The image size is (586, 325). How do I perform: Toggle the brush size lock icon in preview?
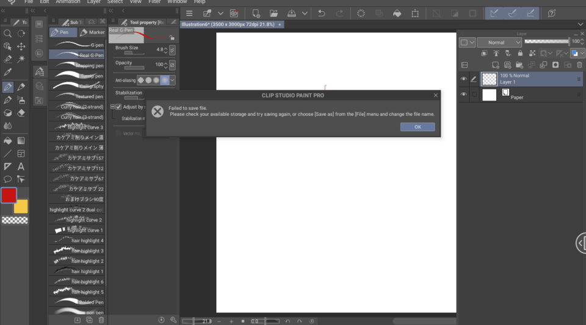(x=172, y=37)
